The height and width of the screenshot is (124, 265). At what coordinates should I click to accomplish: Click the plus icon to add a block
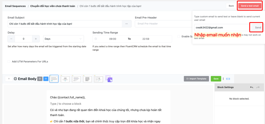click(9, 79)
